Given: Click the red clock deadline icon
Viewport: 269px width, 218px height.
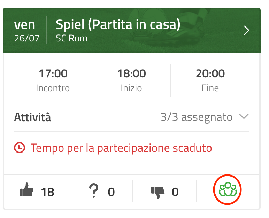Looking at the screenshot, I should click(20, 148).
